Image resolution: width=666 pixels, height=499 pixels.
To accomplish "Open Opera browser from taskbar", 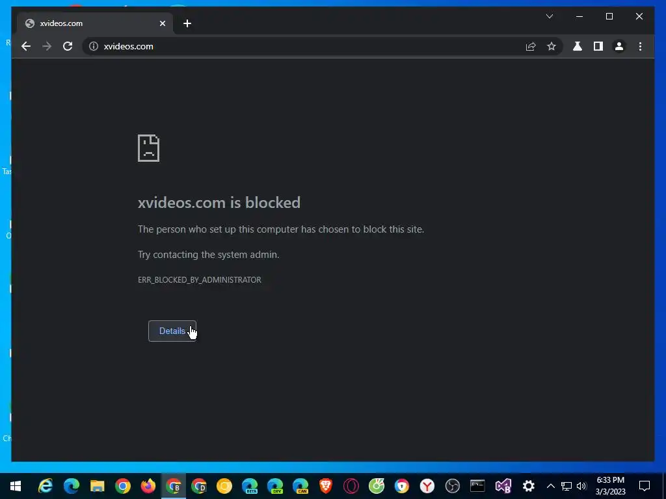I will pos(351,486).
